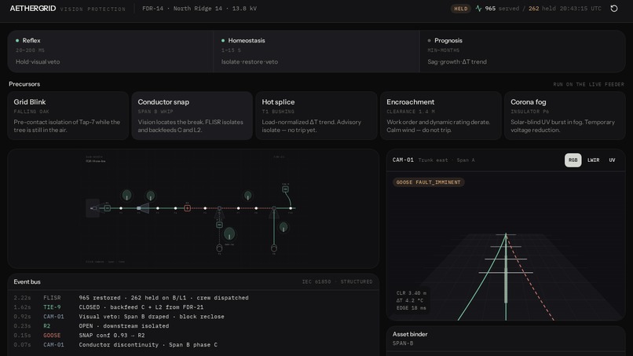Click the FDR-14 · North Ridge 14 feeder label
This screenshot has width=633, height=356.
(199, 9)
